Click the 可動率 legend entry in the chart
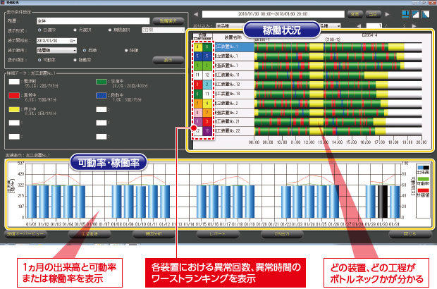Image resolution: width=437 pixels, height=289 pixels. coord(422,181)
